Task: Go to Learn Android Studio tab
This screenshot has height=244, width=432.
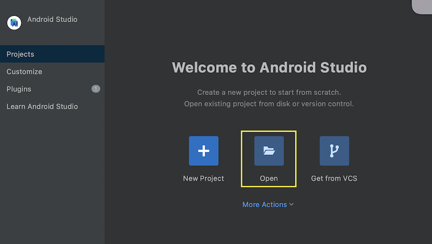Action: coord(52,106)
